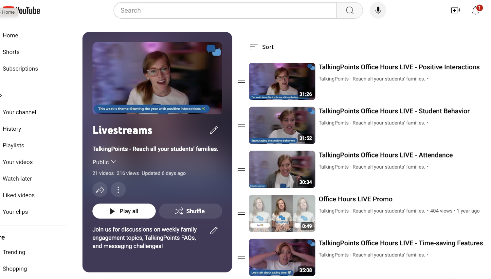Screen dimensions: 491x279
Task: Open Subscriptions in sidebar
Action: click(20, 69)
